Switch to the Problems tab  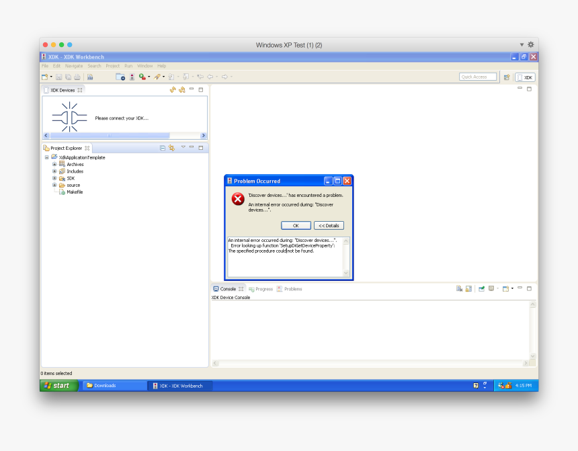click(290, 289)
